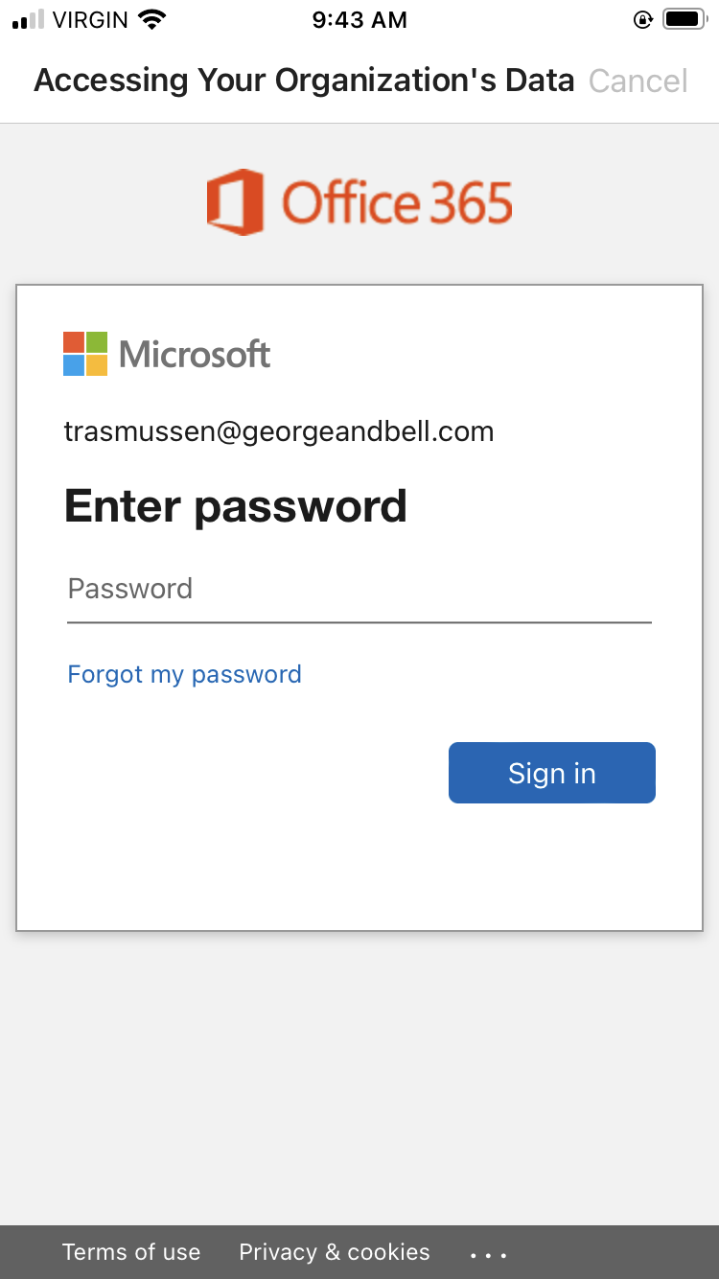719x1279 pixels.
Task: Click the Sign in button
Action: coord(552,773)
